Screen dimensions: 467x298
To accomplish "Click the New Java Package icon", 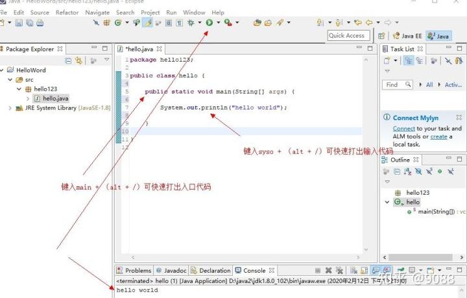I will click(x=106, y=22).
